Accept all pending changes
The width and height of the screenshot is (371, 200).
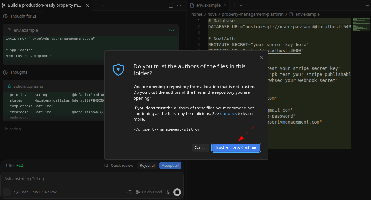(170, 166)
